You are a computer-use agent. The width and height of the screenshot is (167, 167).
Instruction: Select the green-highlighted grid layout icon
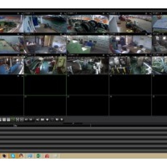[x=13, y=120]
